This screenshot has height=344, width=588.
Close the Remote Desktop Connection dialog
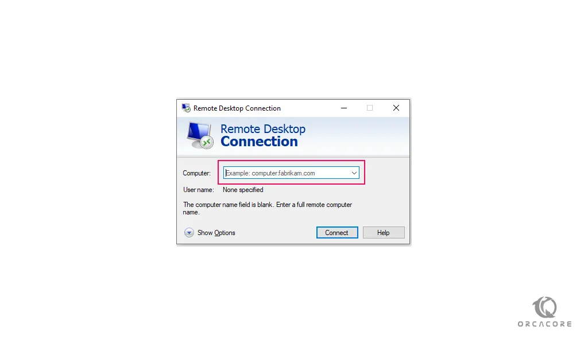(396, 108)
